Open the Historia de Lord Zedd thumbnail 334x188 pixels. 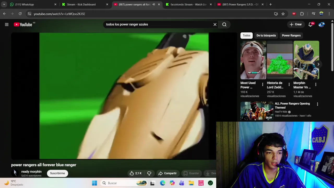click(280, 60)
